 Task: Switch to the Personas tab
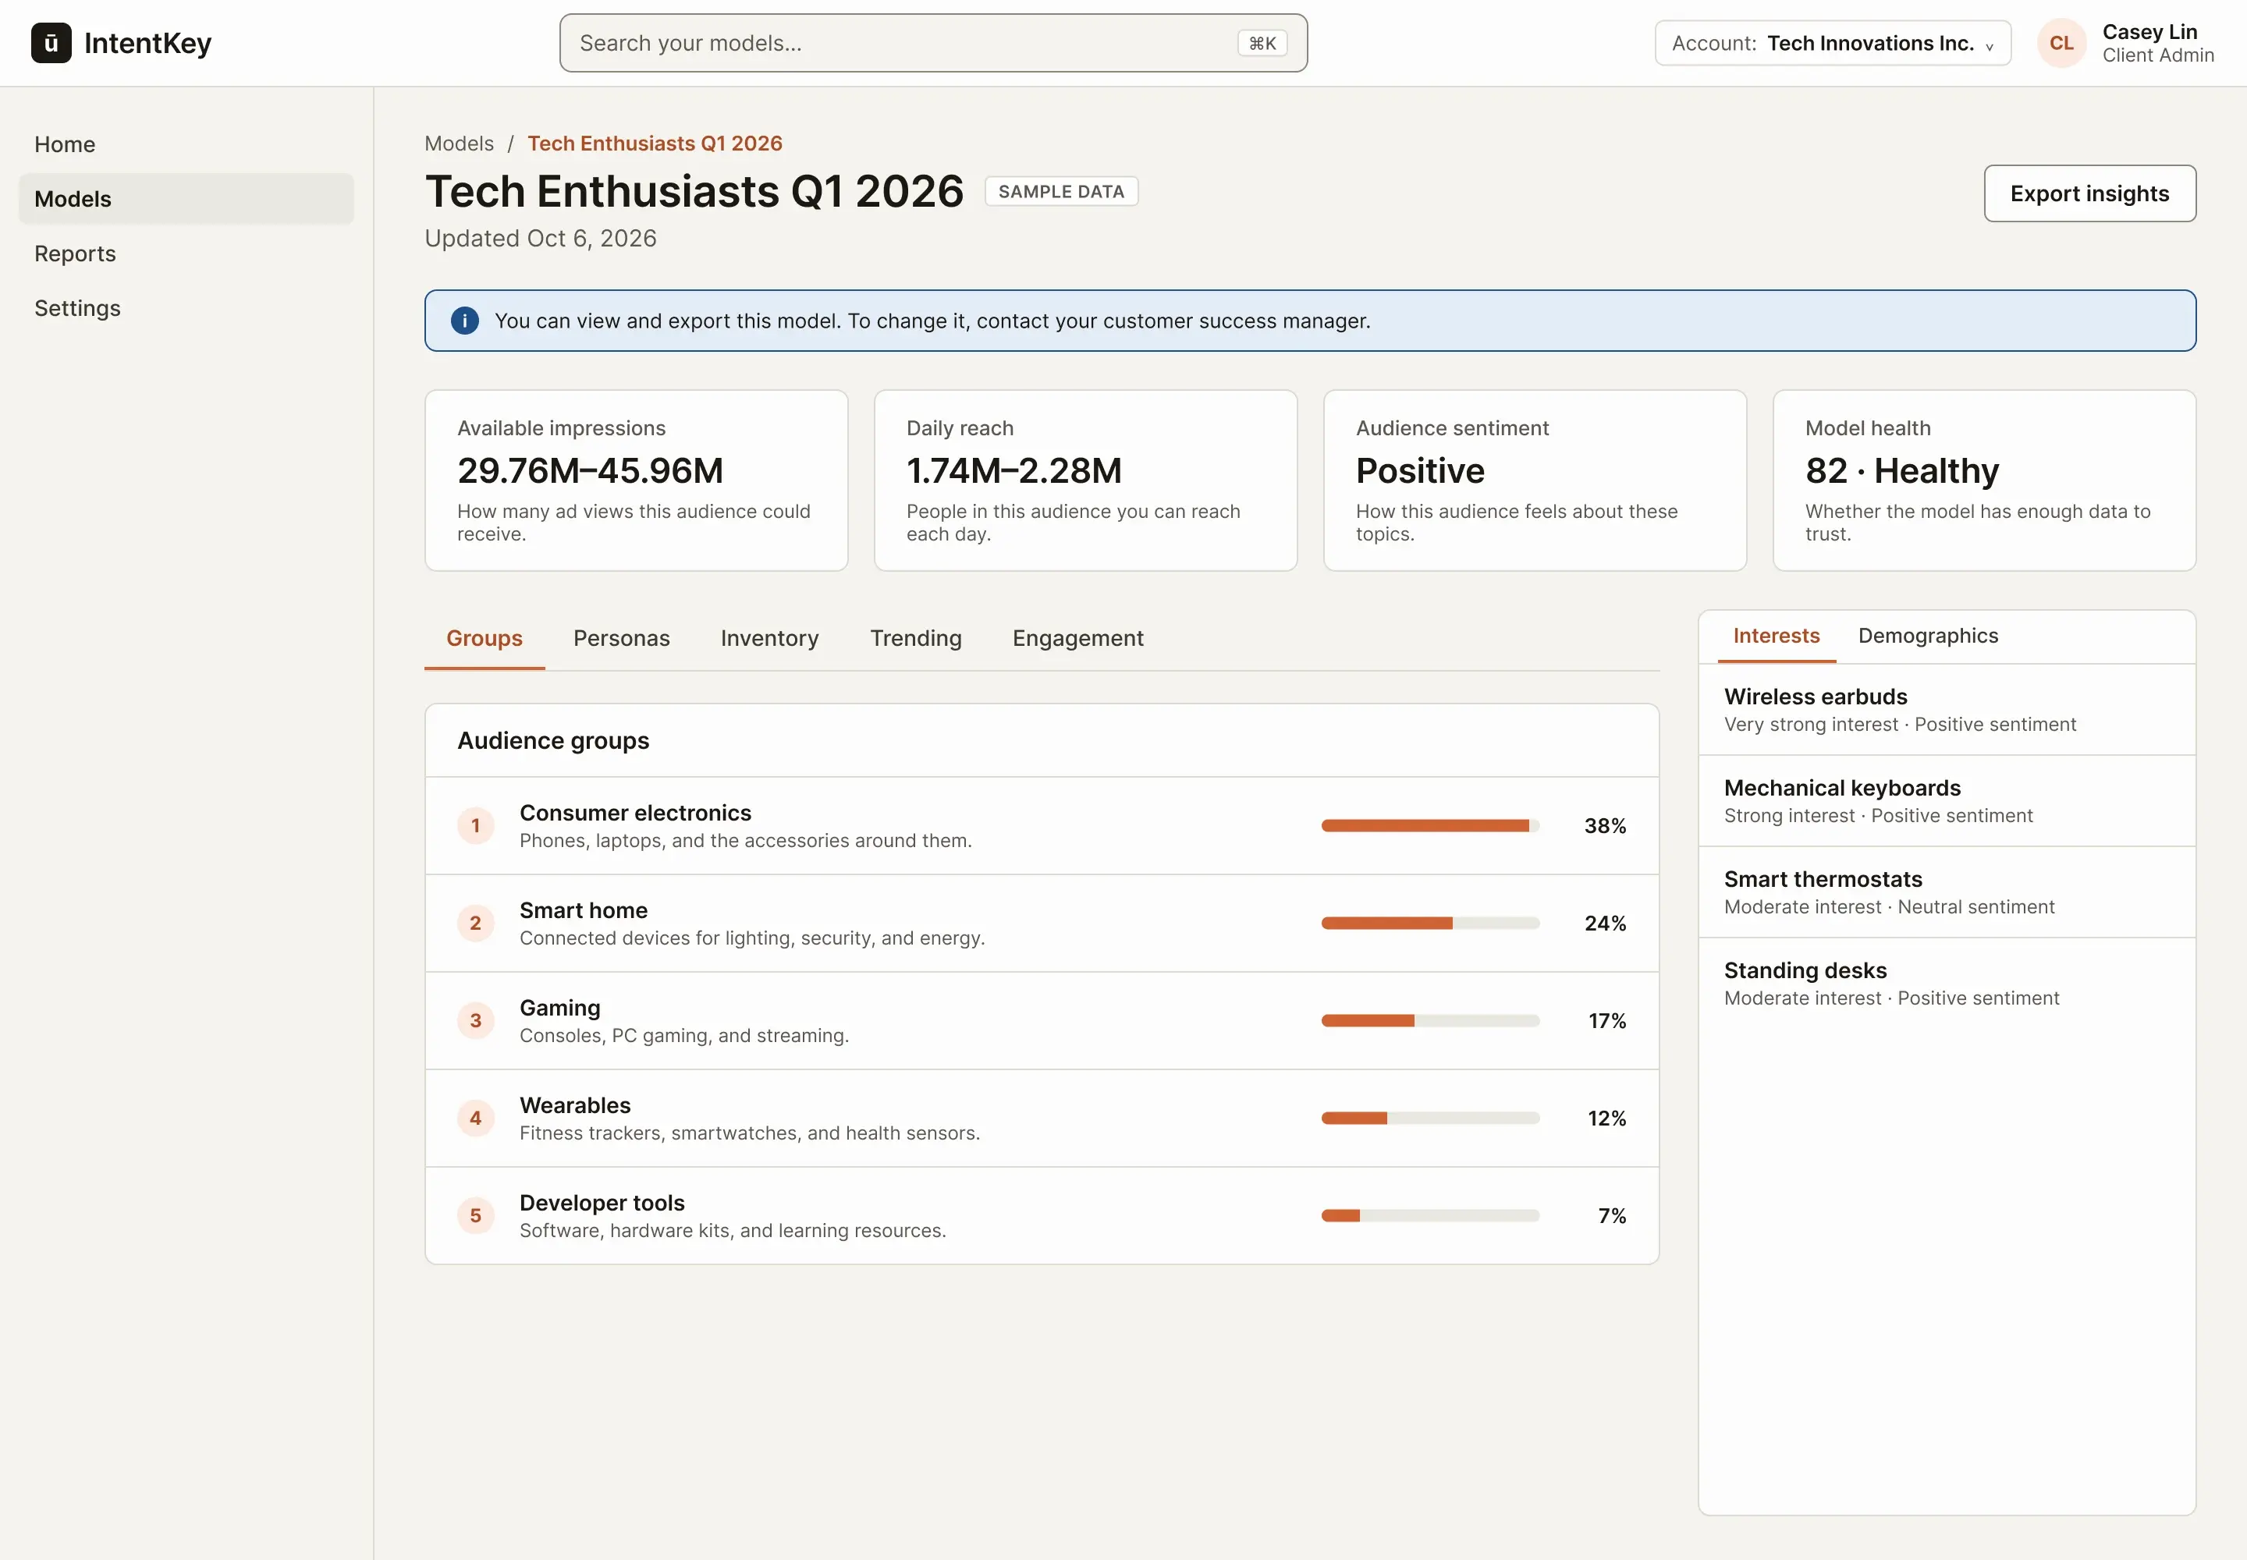[x=621, y=638]
